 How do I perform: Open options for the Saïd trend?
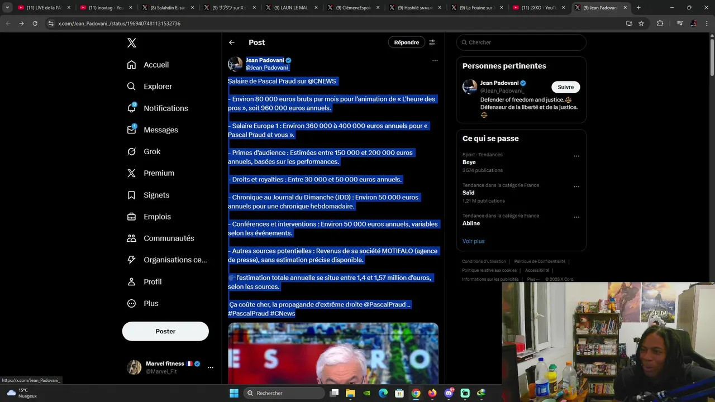pos(576,186)
